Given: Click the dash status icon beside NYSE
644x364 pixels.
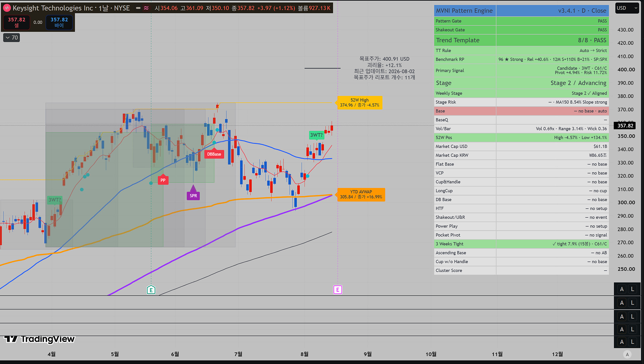Looking at the screenshot, I should 138,8.
